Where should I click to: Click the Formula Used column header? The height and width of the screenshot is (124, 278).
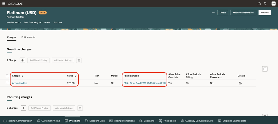131,76
